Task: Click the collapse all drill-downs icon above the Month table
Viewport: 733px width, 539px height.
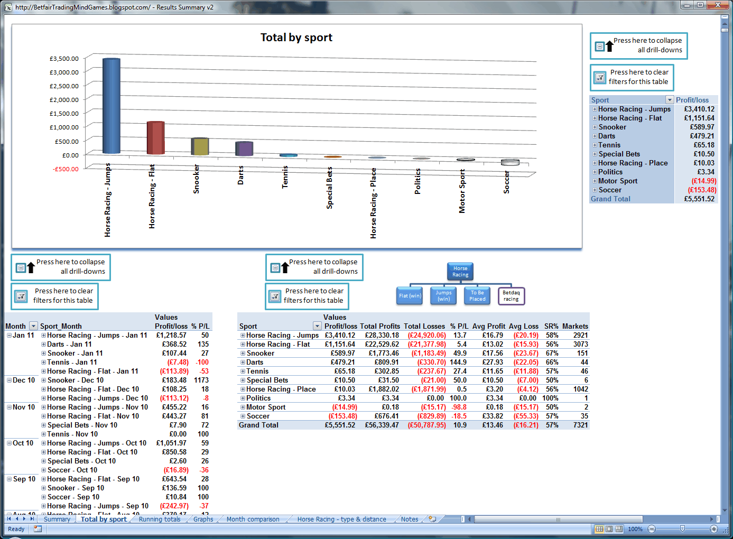Action: pos(25,267)
